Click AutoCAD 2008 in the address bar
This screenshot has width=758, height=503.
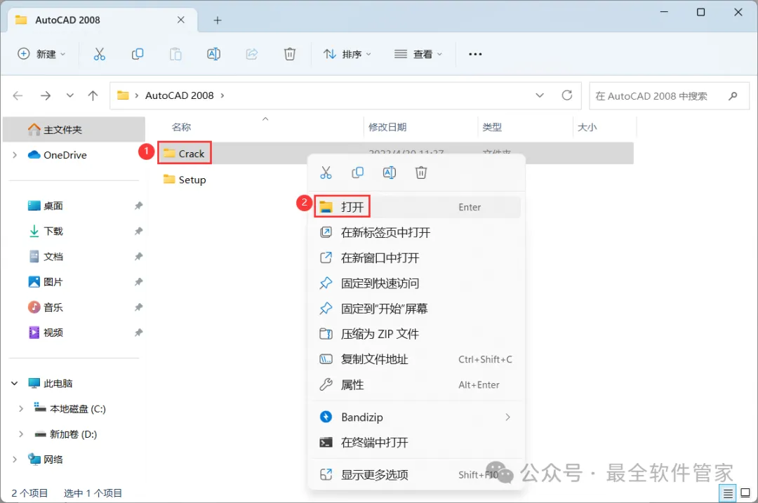click(180, 95)
